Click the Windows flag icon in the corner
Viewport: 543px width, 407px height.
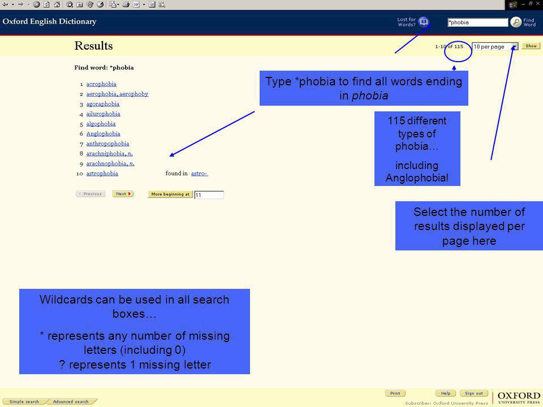[x=513, y=5]
